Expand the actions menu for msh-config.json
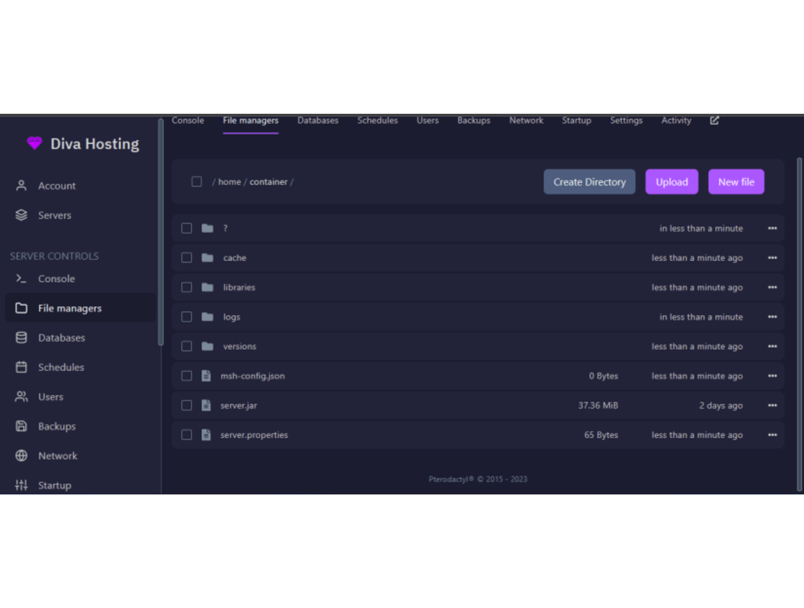Screen dimensions: 804x608 tap(772, 376)
